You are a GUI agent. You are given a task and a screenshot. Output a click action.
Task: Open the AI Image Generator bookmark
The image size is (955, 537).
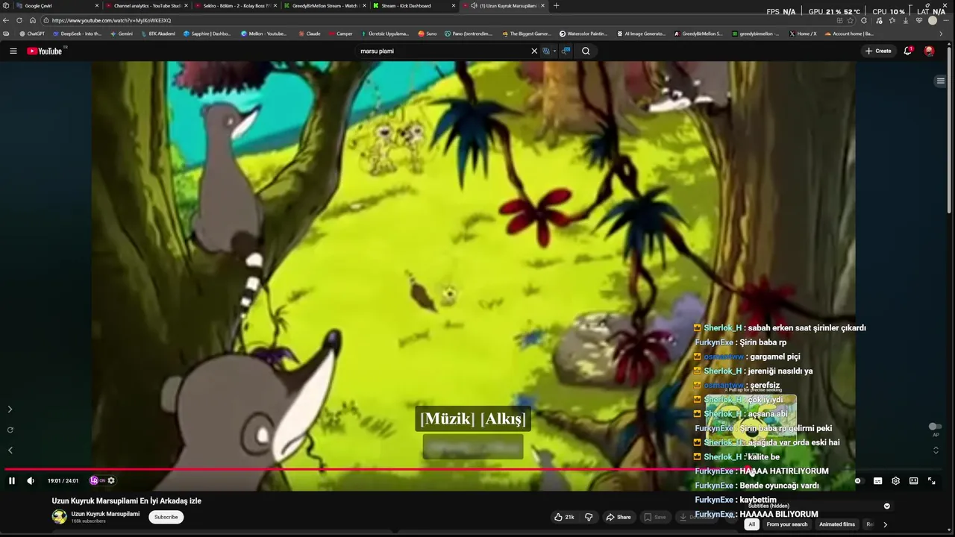tap(641, 34)
